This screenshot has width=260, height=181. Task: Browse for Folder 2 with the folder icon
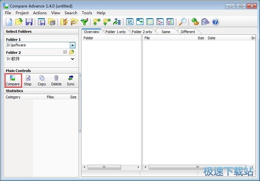(x=72, y=52)
